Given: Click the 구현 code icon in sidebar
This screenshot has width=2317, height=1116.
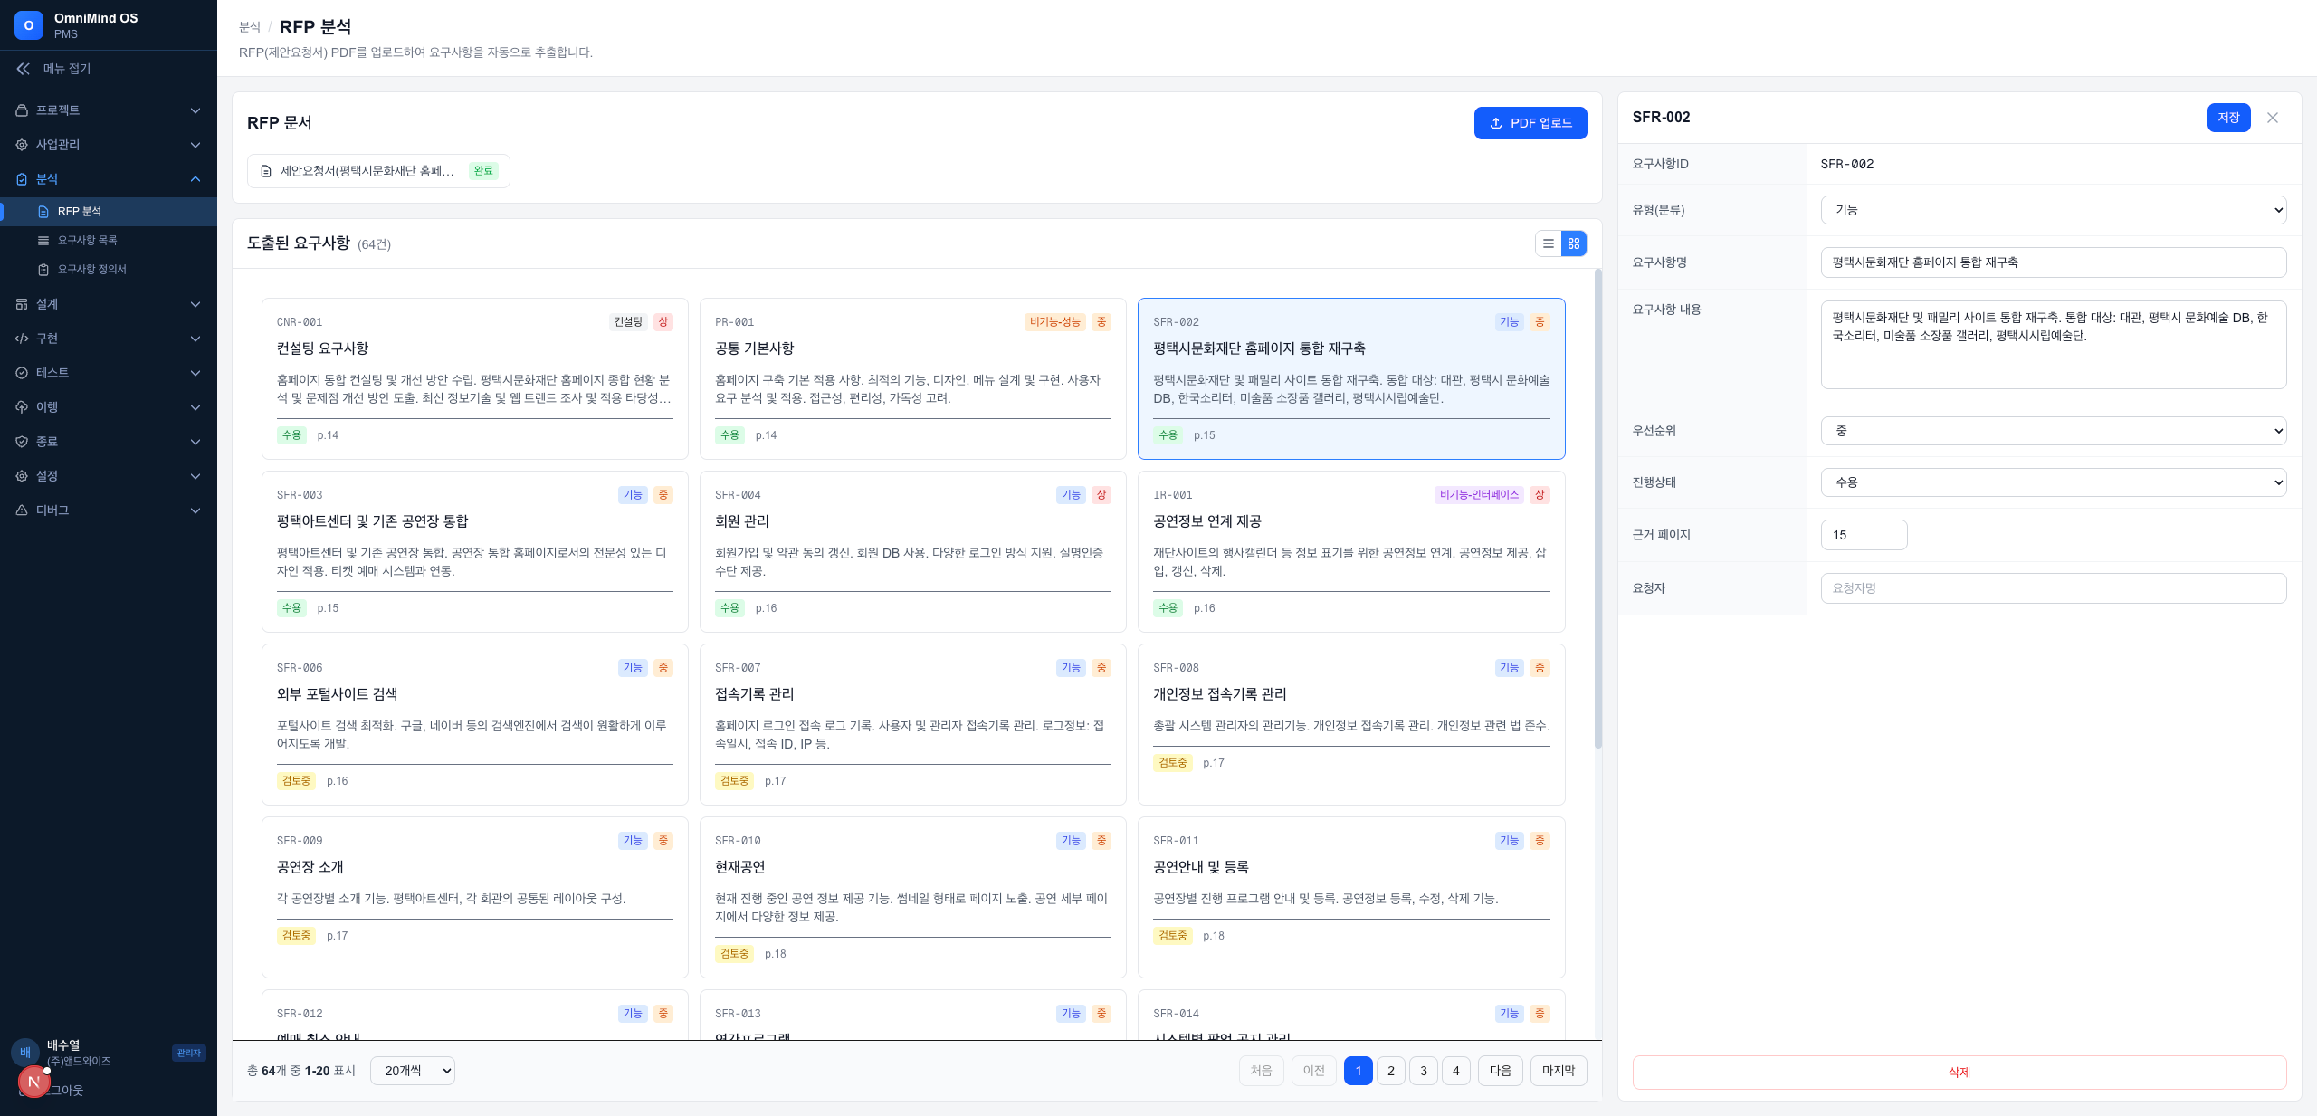Looking at the screenshot, I should click(22, 339).
